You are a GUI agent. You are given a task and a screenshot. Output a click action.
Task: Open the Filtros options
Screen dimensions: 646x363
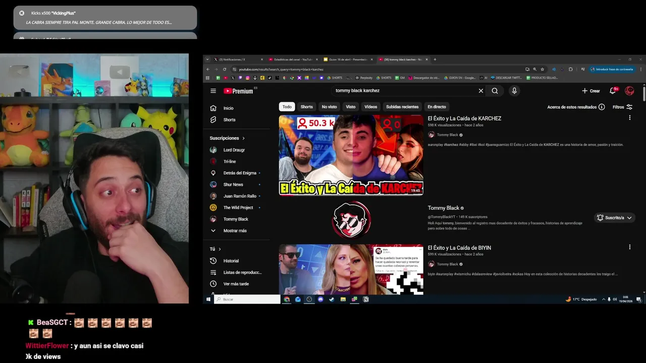(622, 107)
